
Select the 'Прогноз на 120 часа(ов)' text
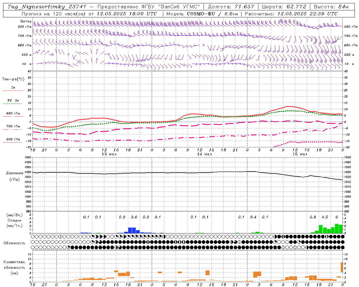[x=54, y=14]
